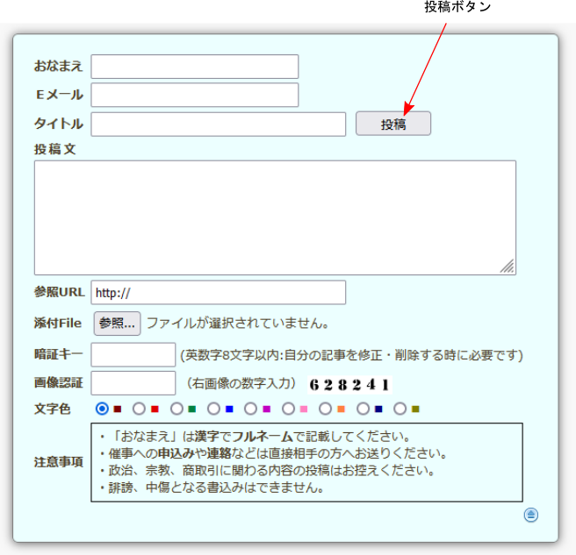
Task: Focus the Eメール input field
Action: [x=195, y=95]
